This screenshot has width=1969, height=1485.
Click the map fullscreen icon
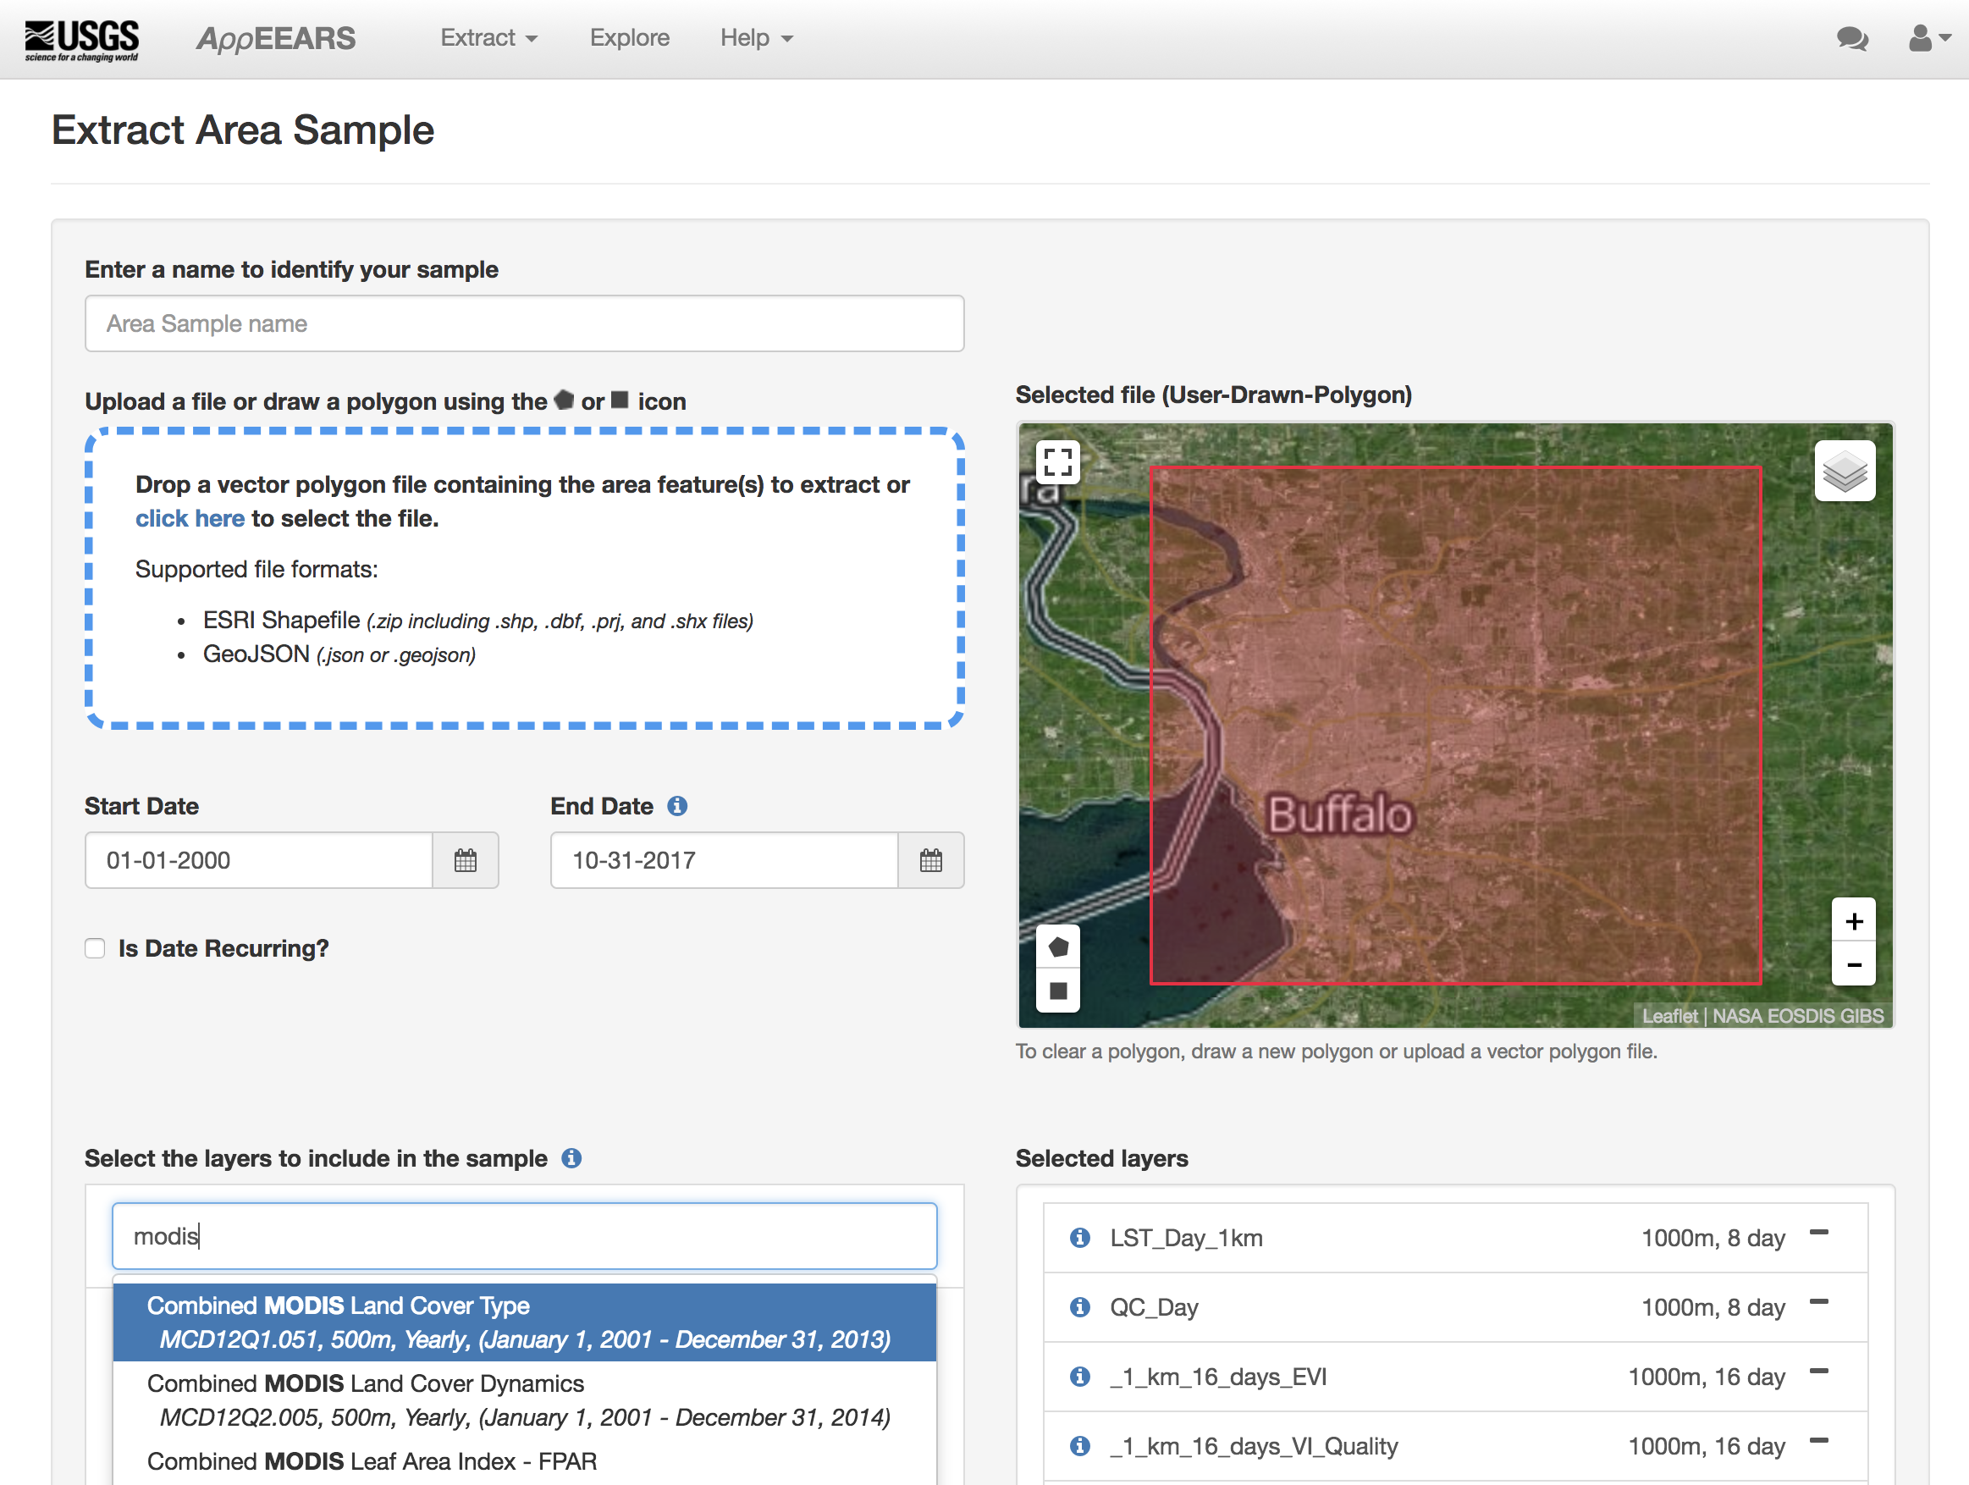pos(1057,462)
